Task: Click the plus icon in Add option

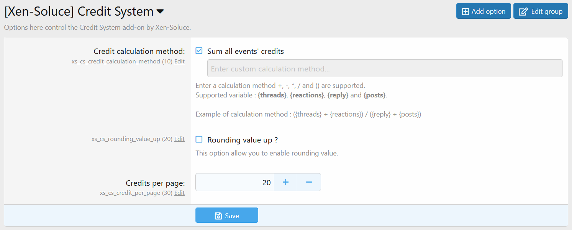Action: coord(465,11)
